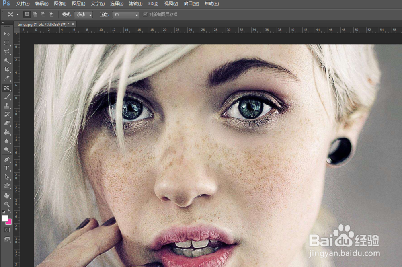The width and height of the screenshot is (402, 267).
Task: Choose Add to selection mode
Action: pyautogui.click(x=35, y=14)
